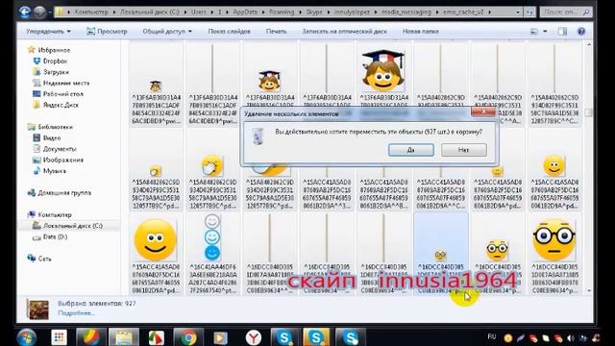This screenshot has width=615, height=346.
Task: Open the view options dropdown arrow
Action: 545,32
